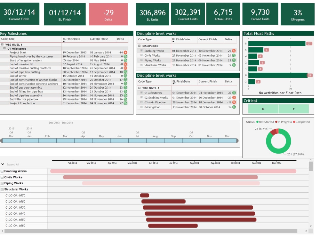The height and width of the screenshot is (240, 320).
Task: Sort Key Milestones by BL FinishDate column
Action: pos(71,39)
